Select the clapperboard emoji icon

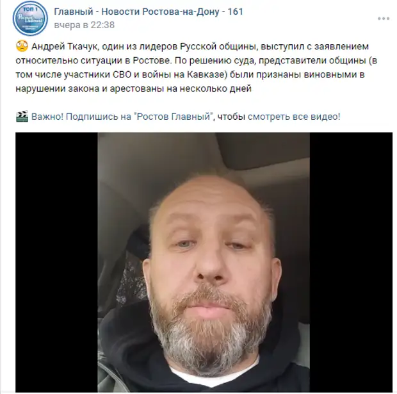(x=22, y=117)
